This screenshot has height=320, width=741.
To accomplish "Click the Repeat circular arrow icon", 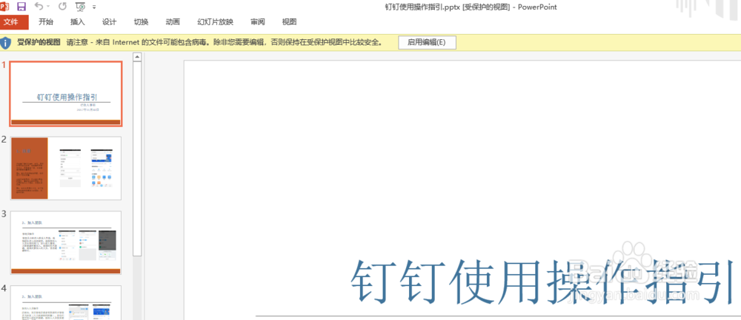I will click(62, 7).
